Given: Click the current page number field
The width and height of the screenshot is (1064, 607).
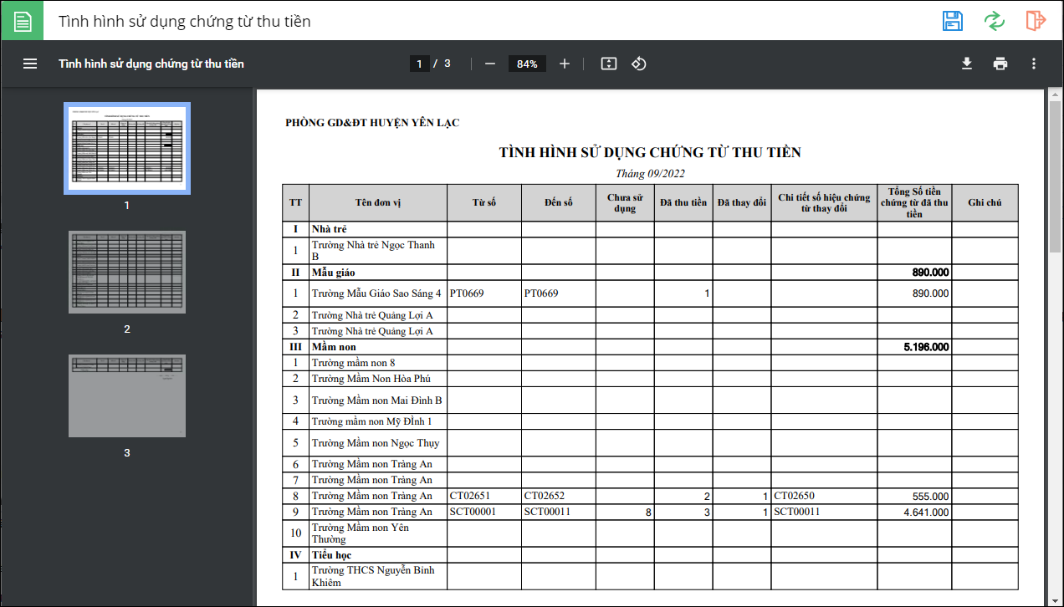Looking at the screenshot, I should click(x=420, y=64).
